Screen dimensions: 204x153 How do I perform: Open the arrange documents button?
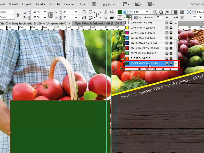tap(150, 4)
